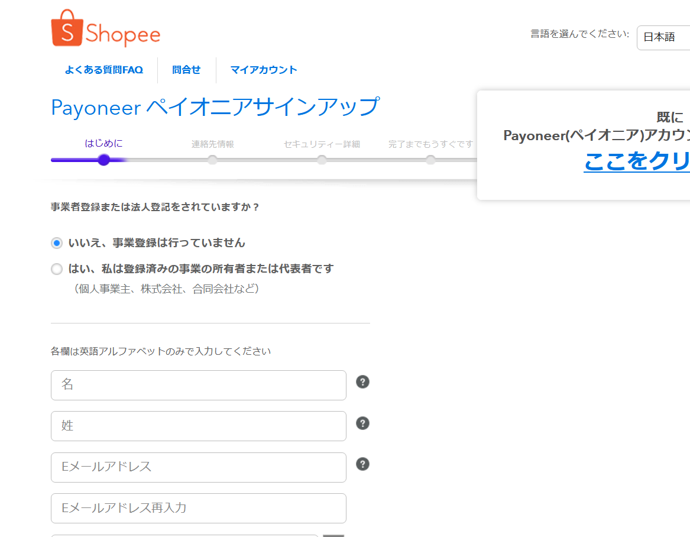Click inside the 名 input field
690x537 pixels.
coord(198,385)
